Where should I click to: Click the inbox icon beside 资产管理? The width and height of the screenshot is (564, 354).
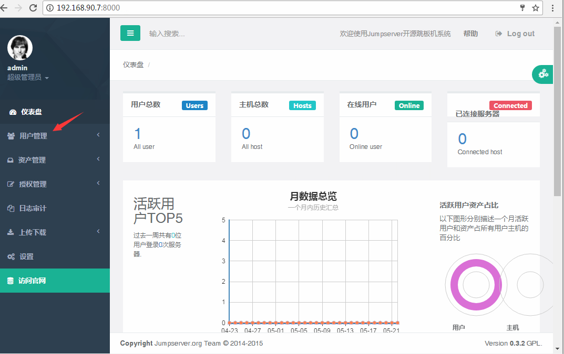11,160
